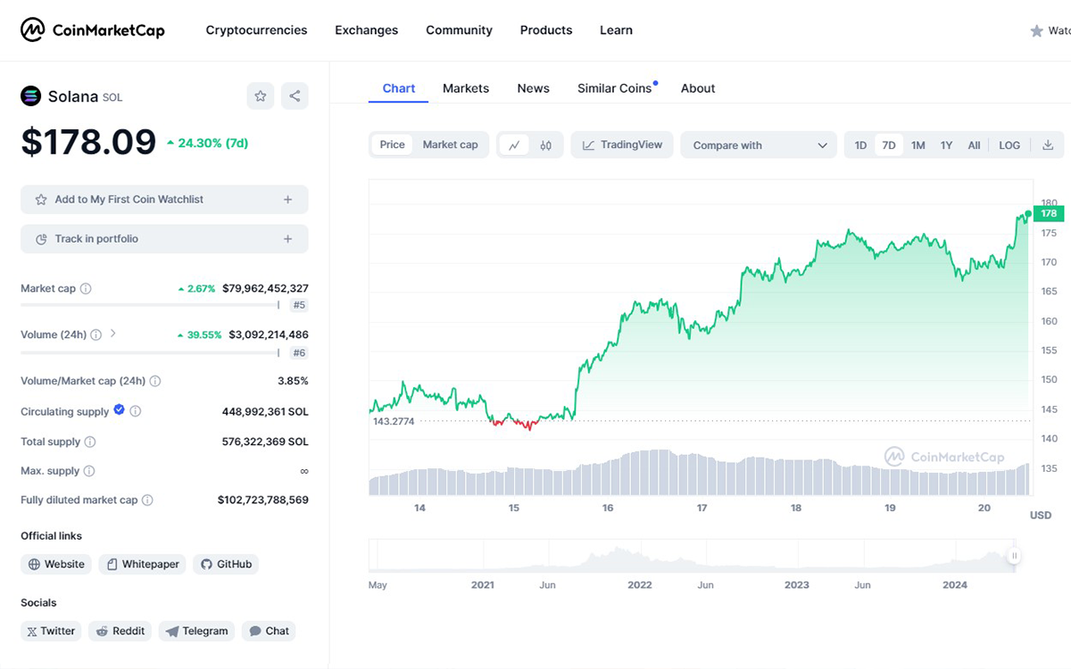Image resolution: width=1071 pixels, height=669 pixels.
Task: Click the plus on Track in portfolio
Action: coord(287,239)
